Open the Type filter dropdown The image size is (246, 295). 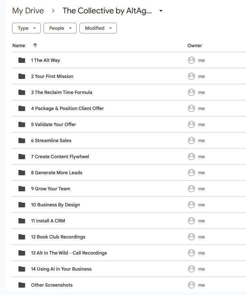[x=26, y=28]
